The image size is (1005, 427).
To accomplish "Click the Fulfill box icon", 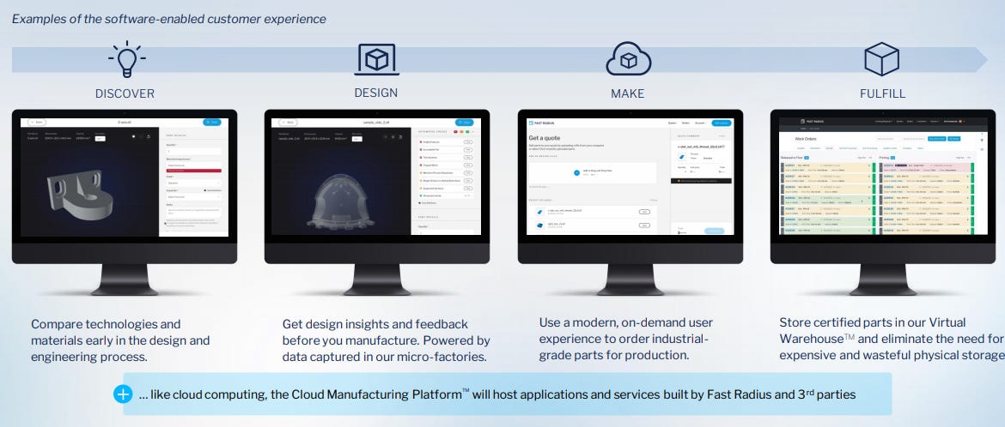I will [x=882, y=59].
